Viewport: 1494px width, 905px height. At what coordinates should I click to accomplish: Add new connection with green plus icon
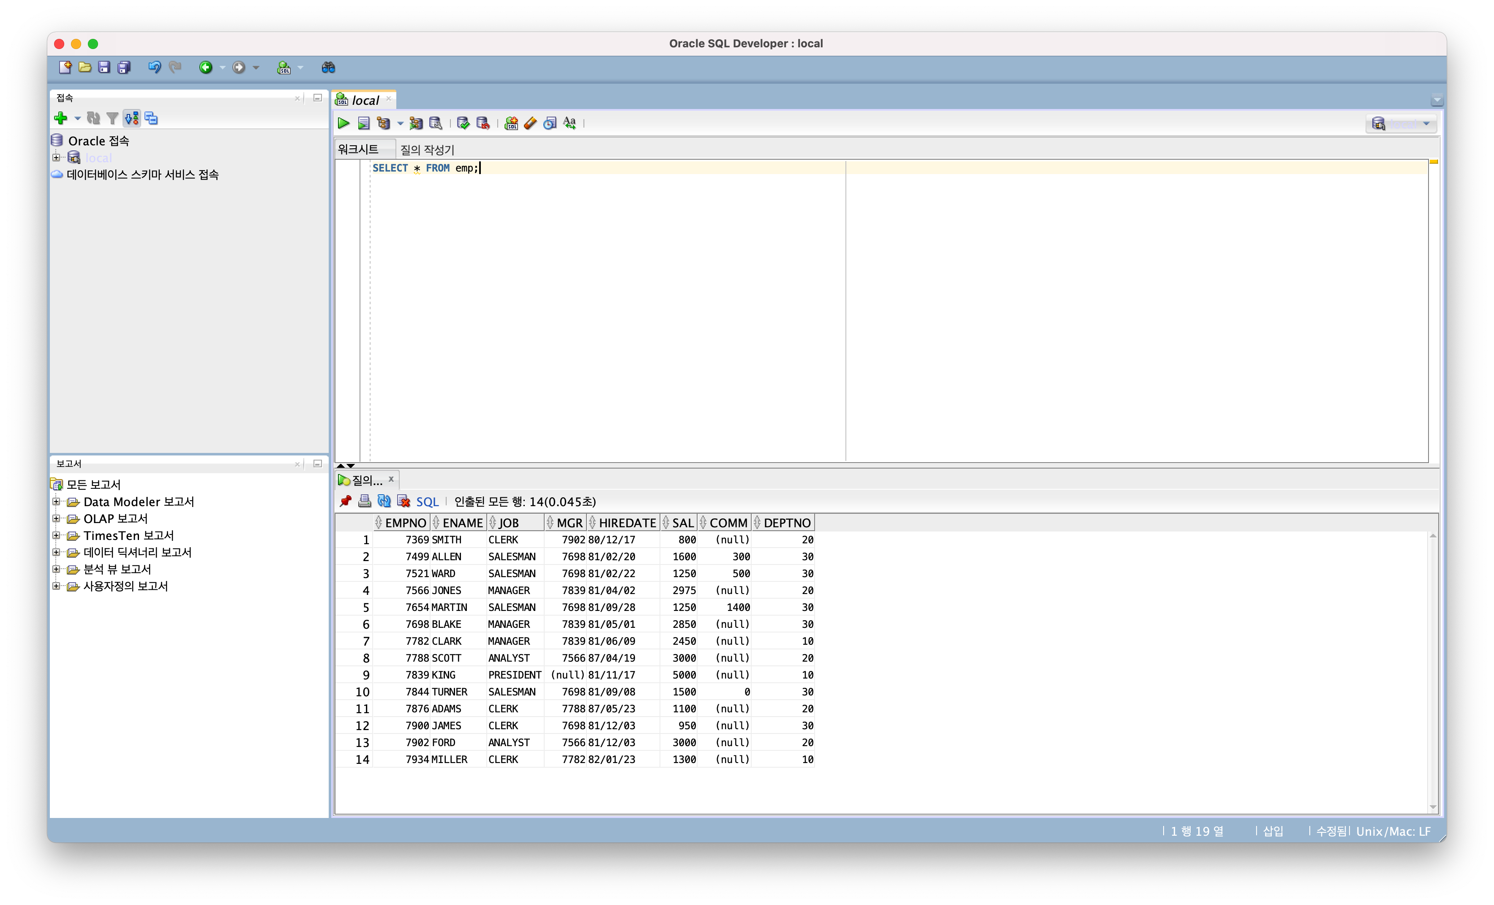tap(61, 118)
